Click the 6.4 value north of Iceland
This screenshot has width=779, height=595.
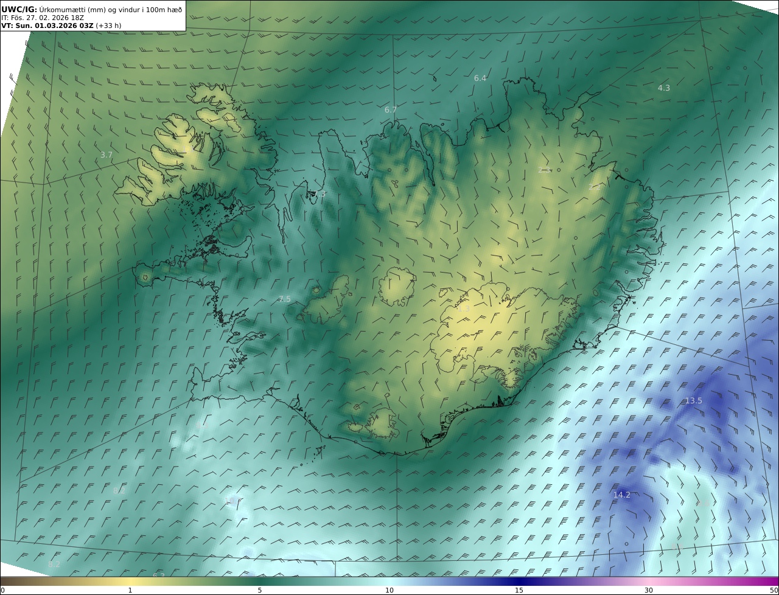click(x=480, y=78)
